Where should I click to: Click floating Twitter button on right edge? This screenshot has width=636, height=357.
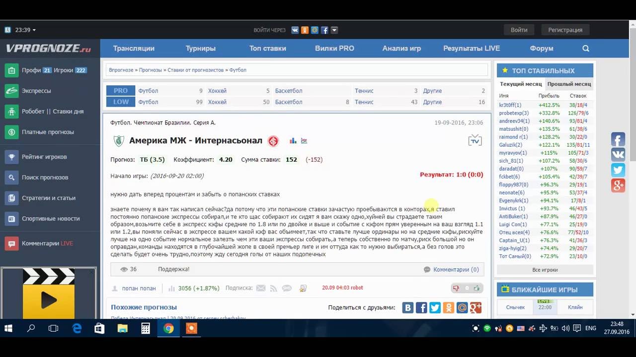[x=618, y=170]
